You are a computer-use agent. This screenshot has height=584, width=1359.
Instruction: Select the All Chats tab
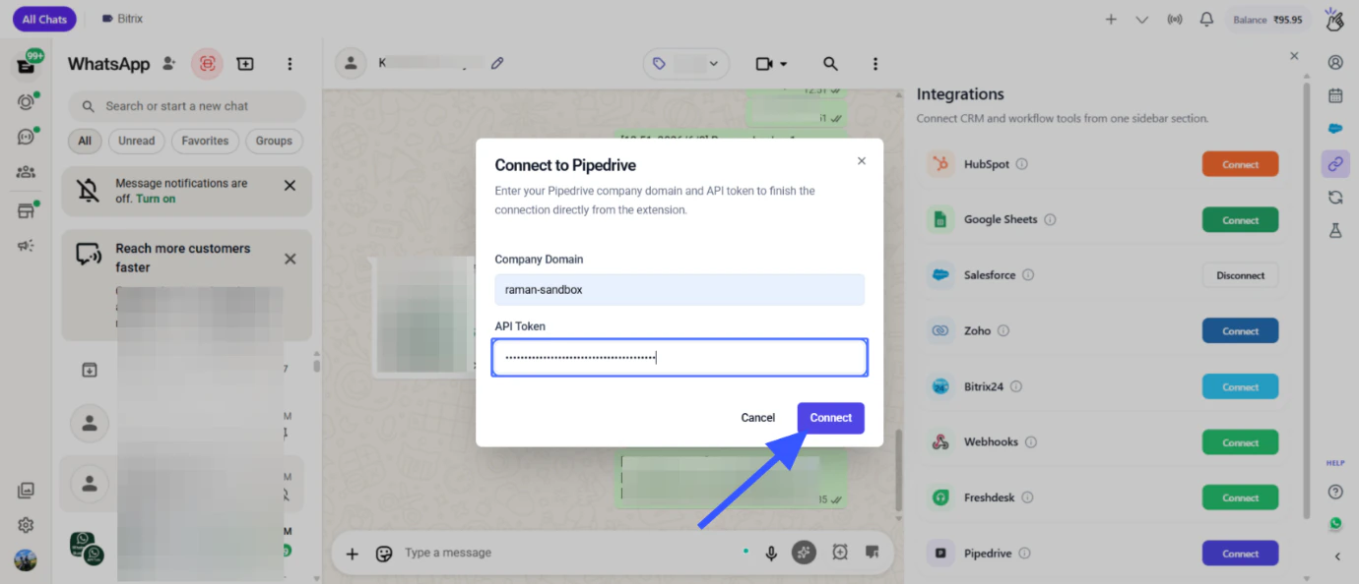tap(44, 19)
